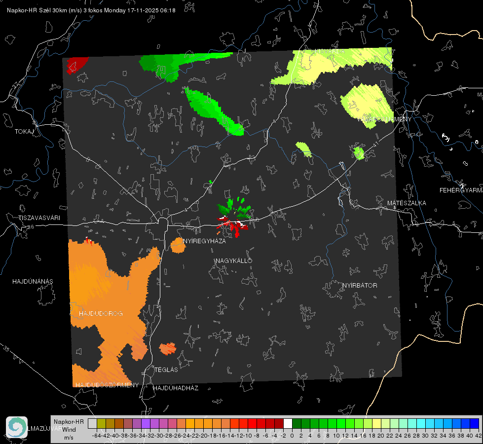Click the Napkor-HR legend title
The height and width of the screenshot is (444, 483).
pyautogui.click(x=69, y=421)
